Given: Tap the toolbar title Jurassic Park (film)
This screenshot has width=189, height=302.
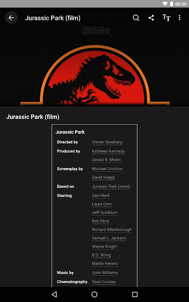Looking at the screenshot, I should (53, 18).
